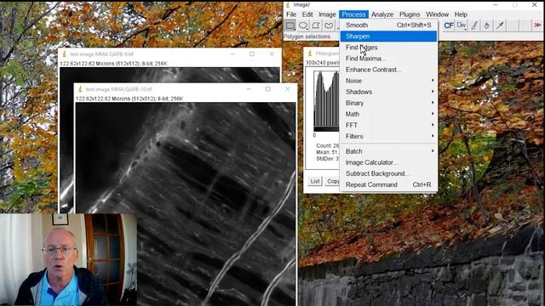The width and height of the screenshot is (545, 306).
Task: Choose Sharpen from Process menu
Action: 388,36
